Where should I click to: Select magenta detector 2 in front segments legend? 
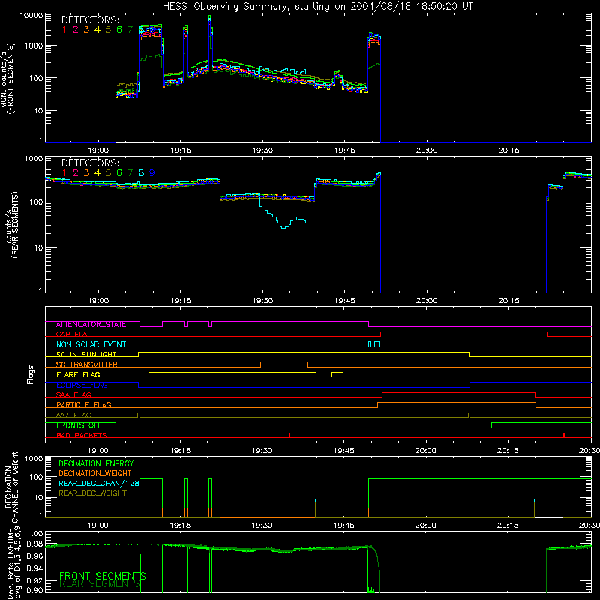(76, 30)
